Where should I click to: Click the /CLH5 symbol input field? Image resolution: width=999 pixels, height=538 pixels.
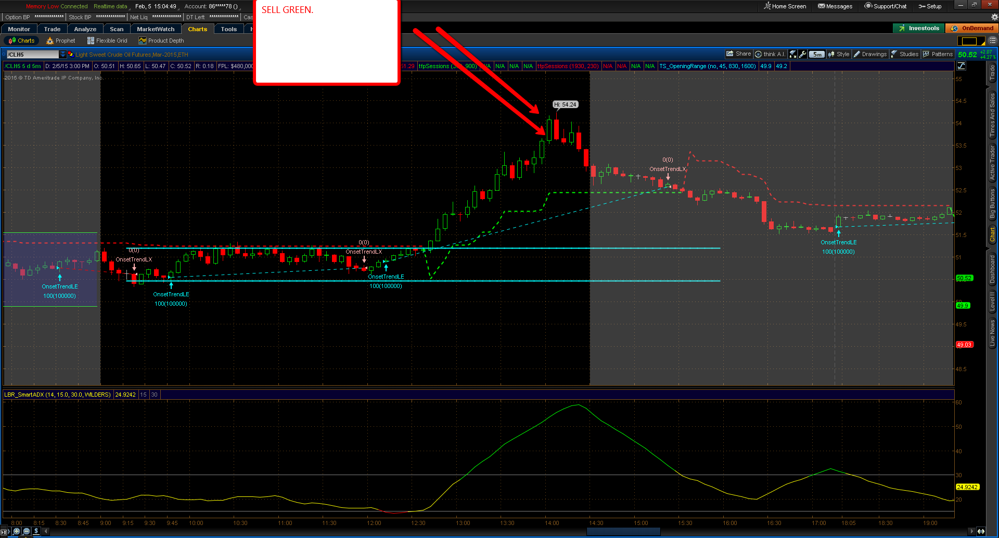(x=32, y=54)
